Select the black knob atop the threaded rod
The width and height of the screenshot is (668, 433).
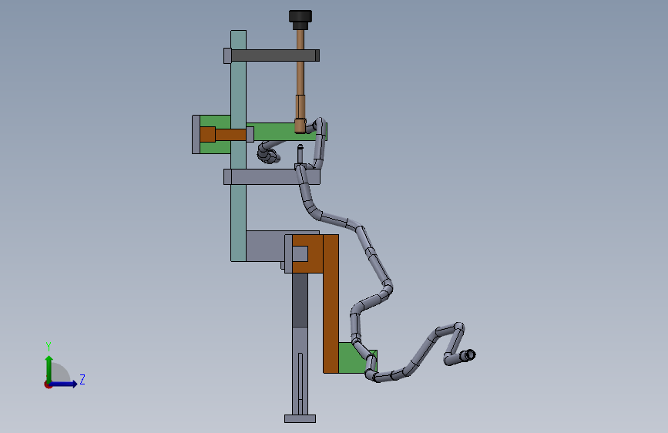pos(300,20)
